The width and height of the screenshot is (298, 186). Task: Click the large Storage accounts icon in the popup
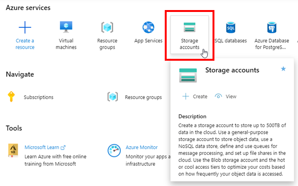188,75
